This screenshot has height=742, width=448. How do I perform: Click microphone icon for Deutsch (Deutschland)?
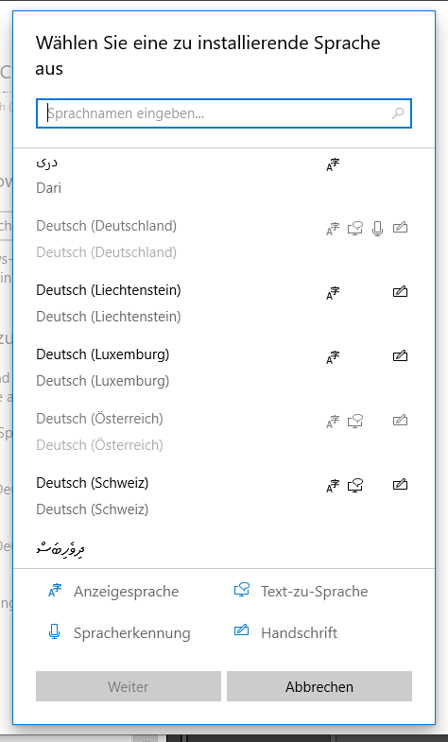(x=377, y=229)
